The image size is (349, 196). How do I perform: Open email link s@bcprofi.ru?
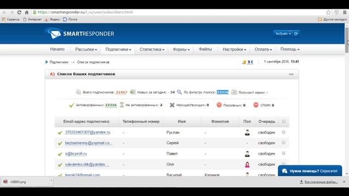coord(76,154)
